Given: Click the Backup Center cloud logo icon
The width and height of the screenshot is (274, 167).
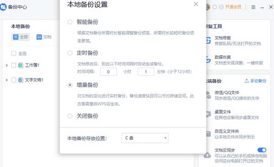Looking at the screenshot, I should 3,7.
